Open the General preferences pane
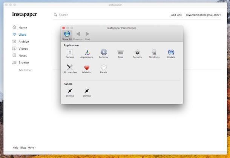The image size is (230, 158). coord(70,54)
